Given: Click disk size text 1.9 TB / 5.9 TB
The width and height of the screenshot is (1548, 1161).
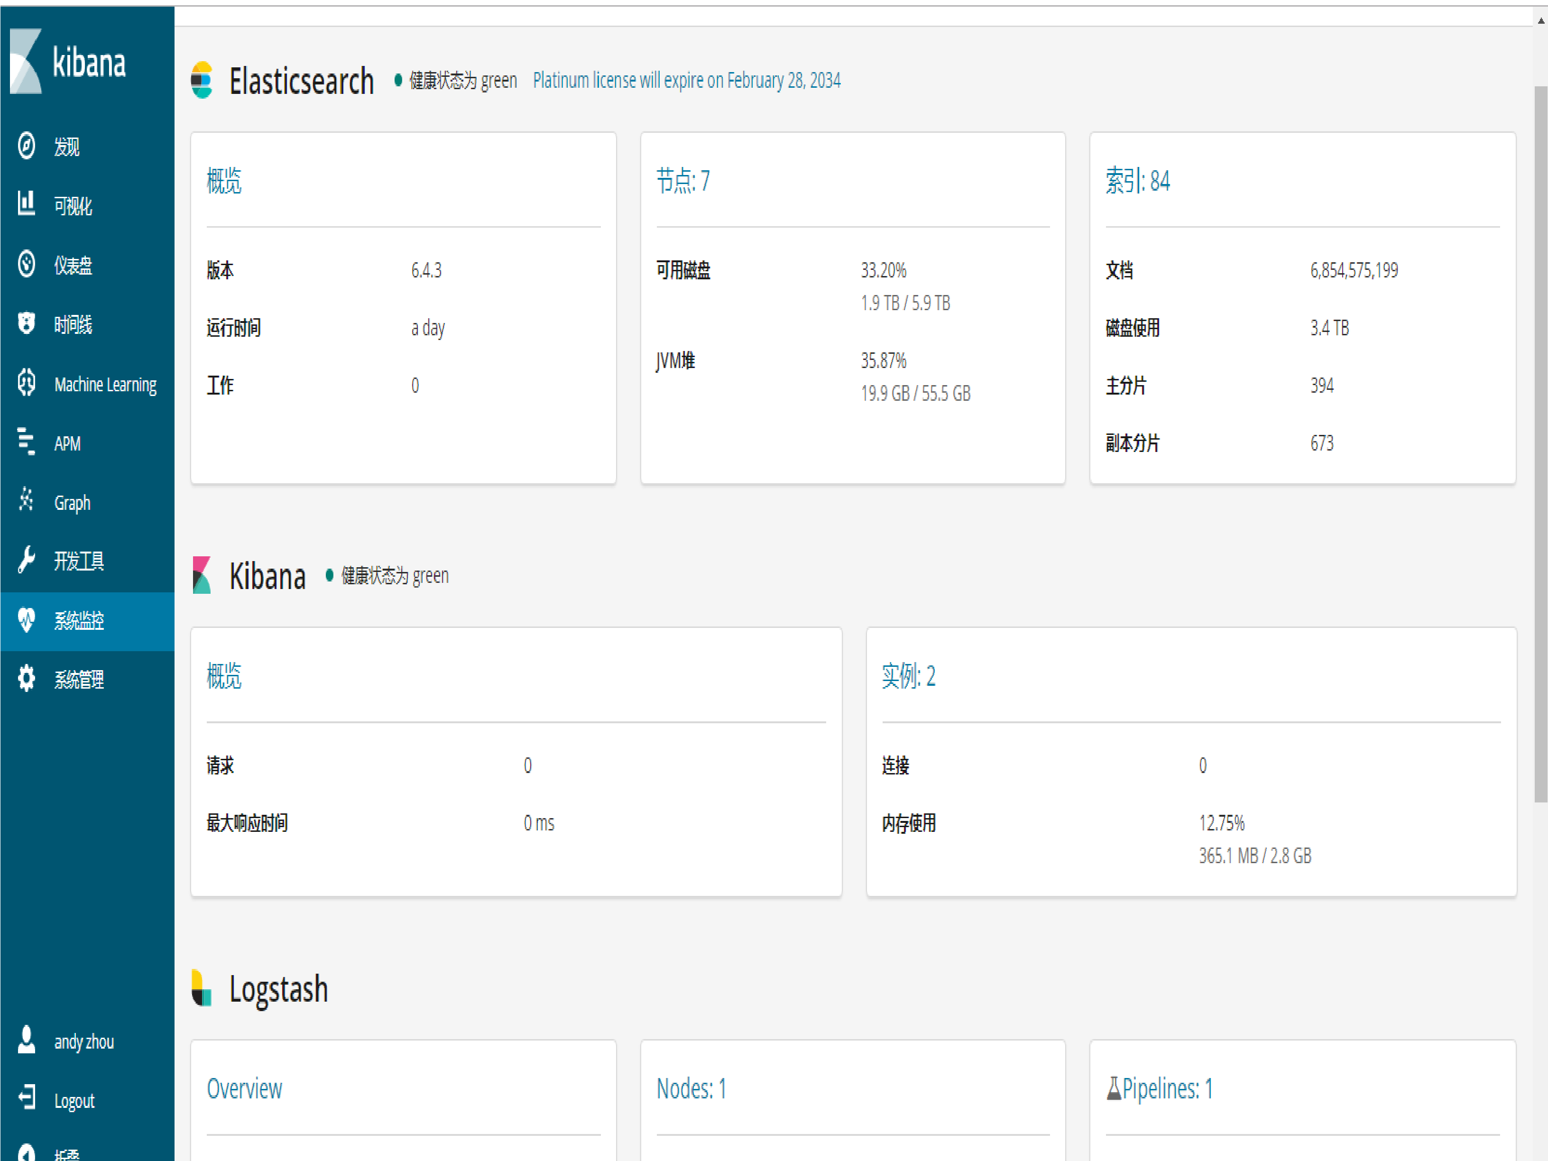Looking at the screenshot, I should (905, 303).
